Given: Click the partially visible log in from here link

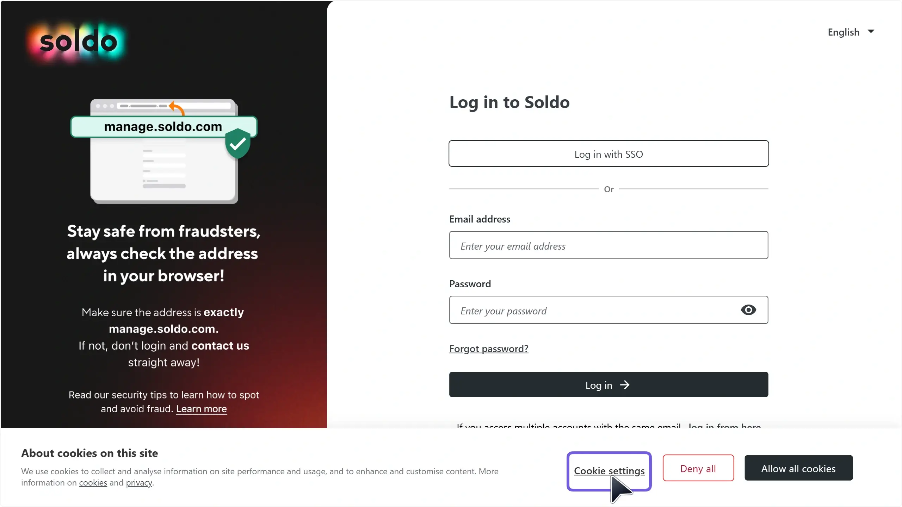Looking at the screenshot, I should click(x=724, y=425).
